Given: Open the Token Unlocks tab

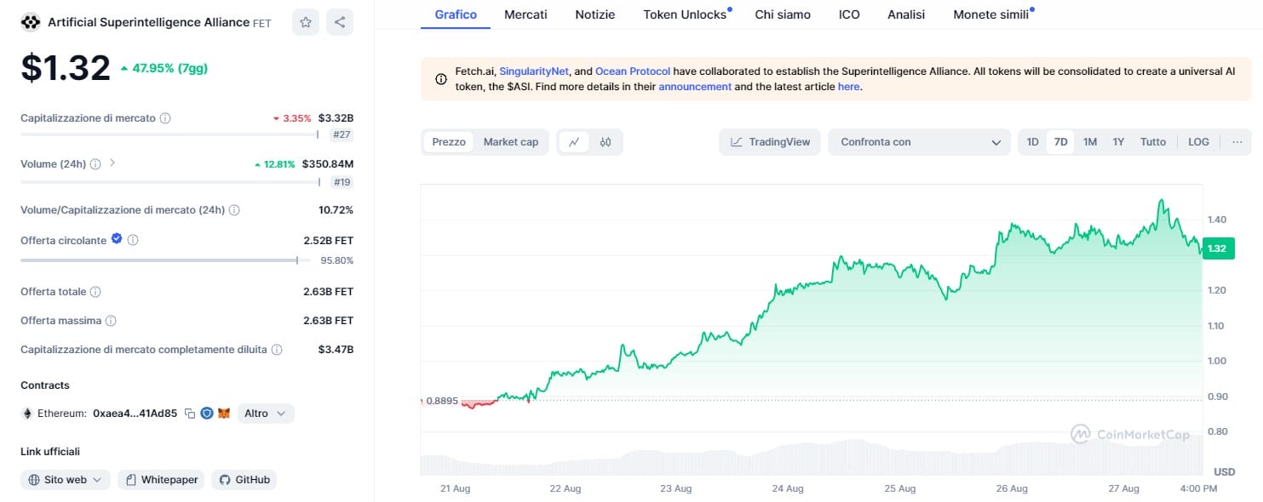Looking at the screenshot, I should tap(686, 14).
